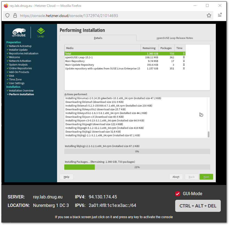Click the hourglass icon for openSUSE-Leap-15.3-1

(x=184, y=57)
